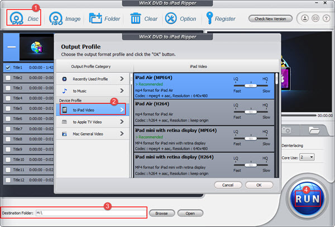Click the music note icon for to Music
The image size is (335, 227).
point(64,91)
